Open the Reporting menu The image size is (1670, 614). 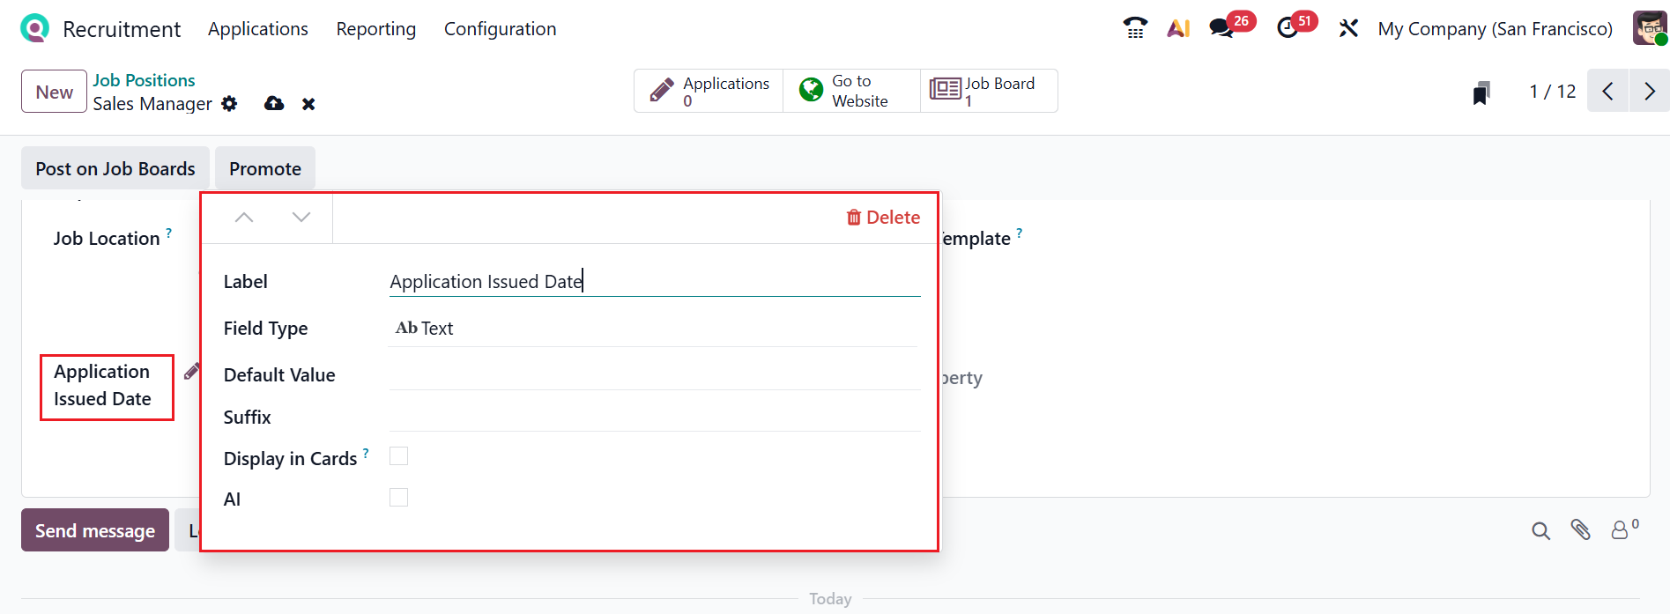[x=375, y=29]
